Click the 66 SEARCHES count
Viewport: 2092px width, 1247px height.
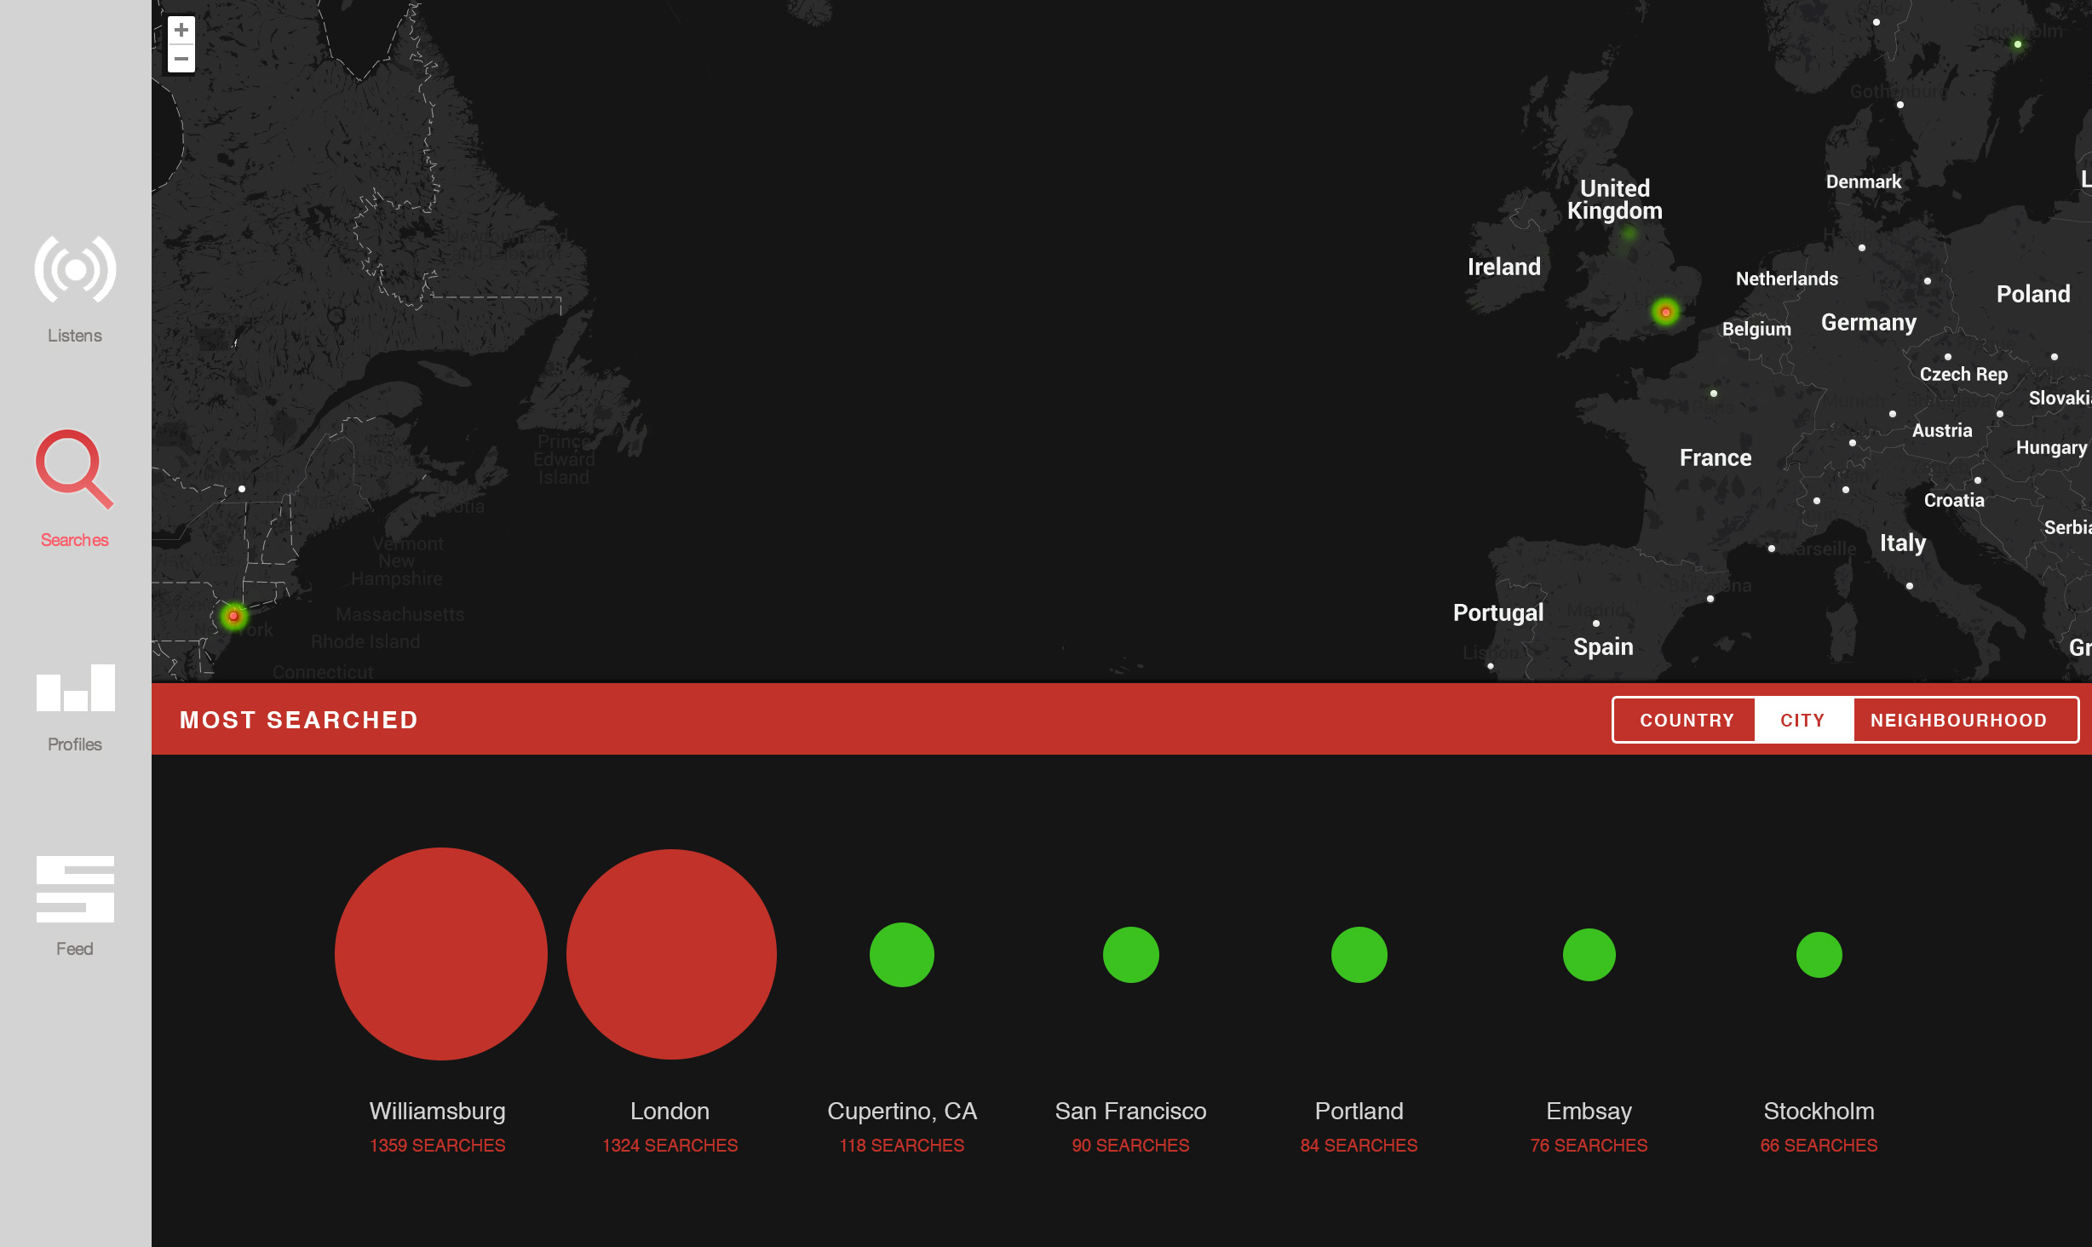[1819, 1146]
